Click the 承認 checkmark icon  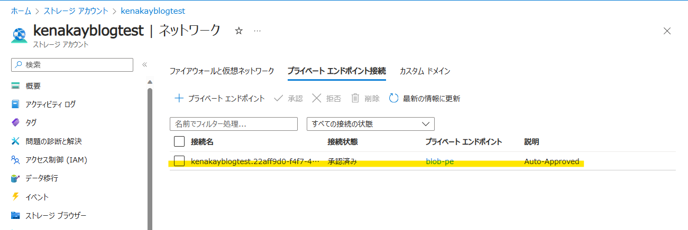pyautogui.click(x=279, y=98)
